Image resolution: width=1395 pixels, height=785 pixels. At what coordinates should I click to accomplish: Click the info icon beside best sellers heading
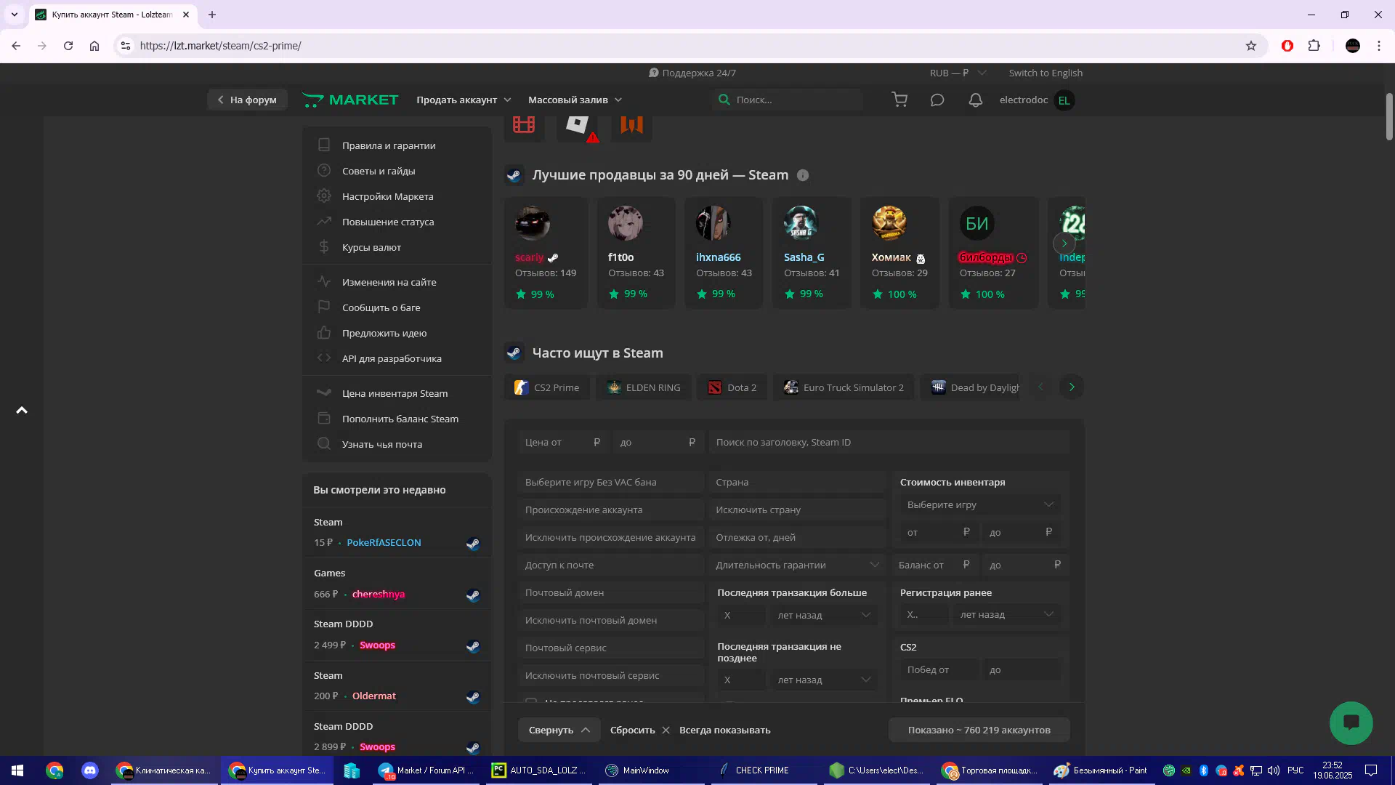coord(803,175)
